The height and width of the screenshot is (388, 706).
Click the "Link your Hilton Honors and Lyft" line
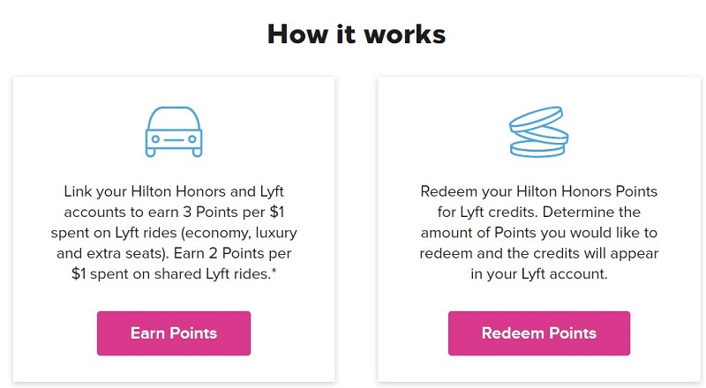(174, 191)
